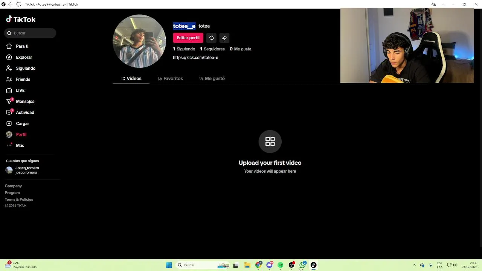Share the profile with arrow icon
The height and width of the screenshot is (271, 482).
(x=224, y=38)
